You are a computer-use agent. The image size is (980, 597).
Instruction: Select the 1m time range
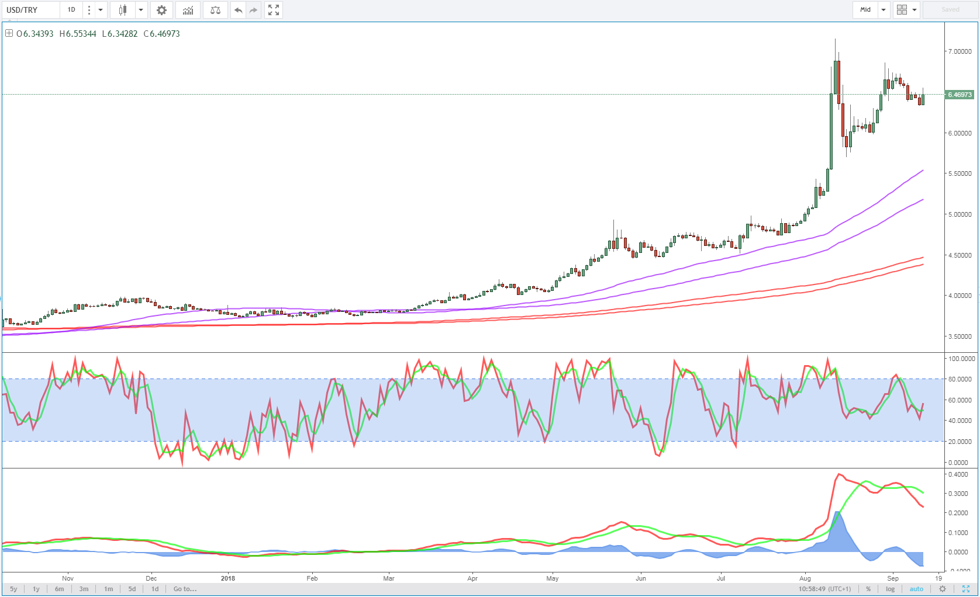(109, 589)
